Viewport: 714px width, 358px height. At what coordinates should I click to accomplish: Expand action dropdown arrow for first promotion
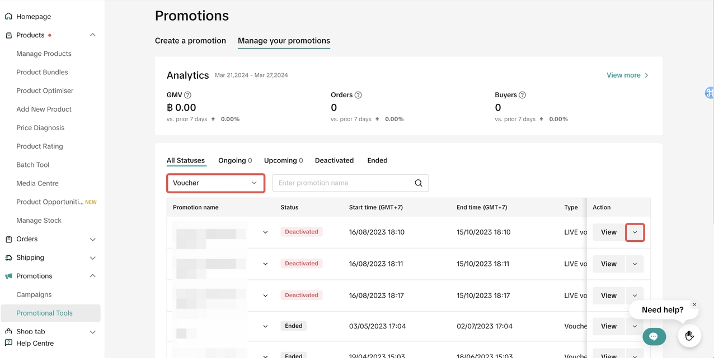[635, 232]
